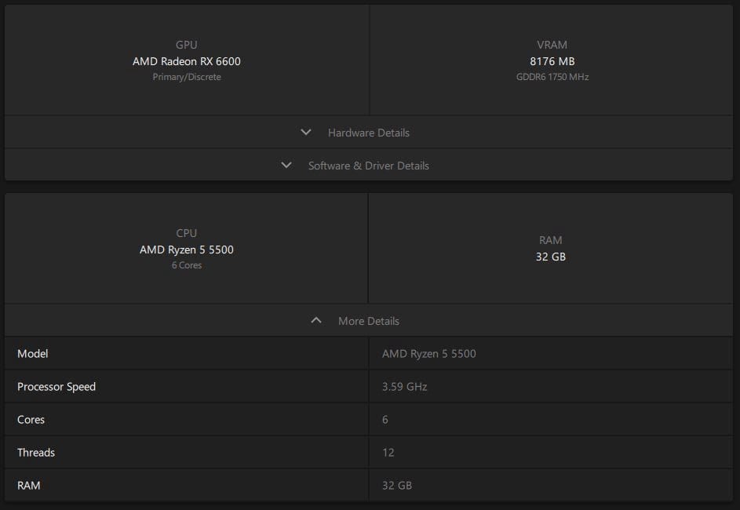Click the Hardware Details chevron arrow
Viewport: 740px width, 510px height.
tap(306, 133)
